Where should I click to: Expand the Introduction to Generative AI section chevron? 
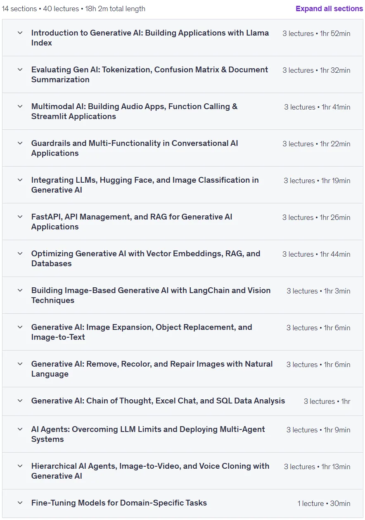tap(20, 33)
